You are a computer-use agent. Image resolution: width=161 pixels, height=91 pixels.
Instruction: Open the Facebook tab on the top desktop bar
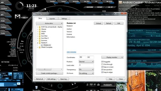click(x=64, y=2)
